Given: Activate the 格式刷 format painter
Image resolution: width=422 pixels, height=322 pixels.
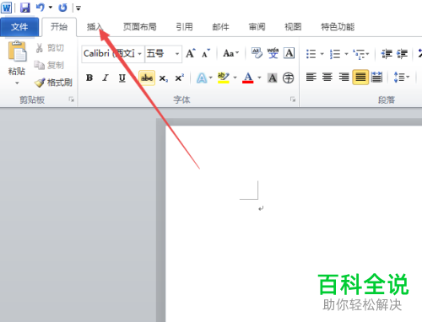Looking at the screenshot, I should click(x=53, y=83).
